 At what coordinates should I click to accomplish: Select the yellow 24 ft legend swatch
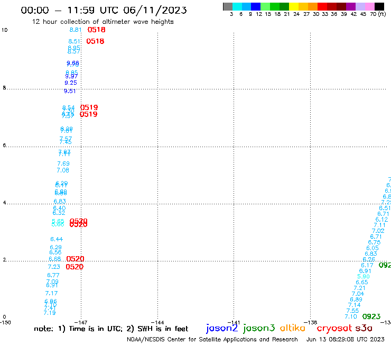294,6
